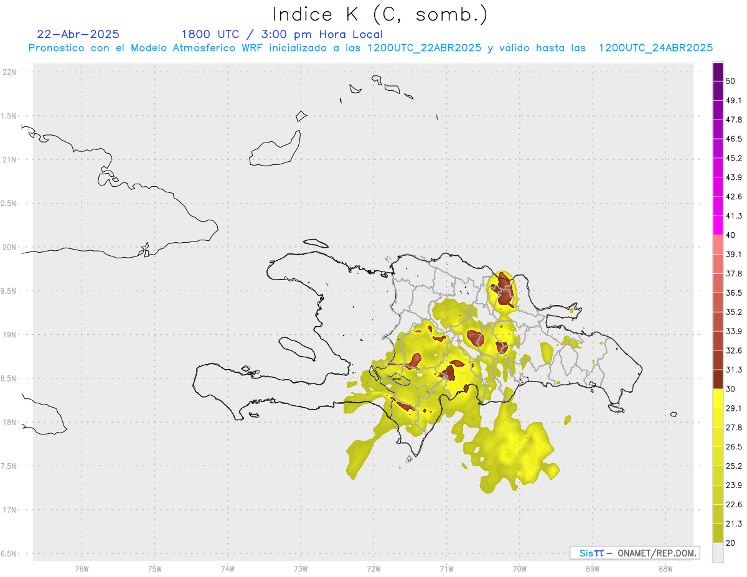
Task: Click the '36.5' color scale value
Action: [x=734, y=293]
